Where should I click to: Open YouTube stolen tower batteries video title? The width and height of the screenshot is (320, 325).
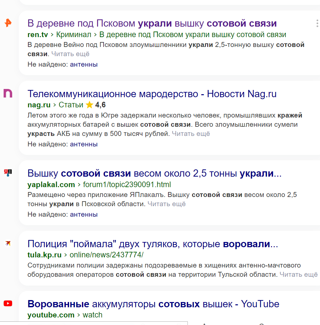pos(154,304)
